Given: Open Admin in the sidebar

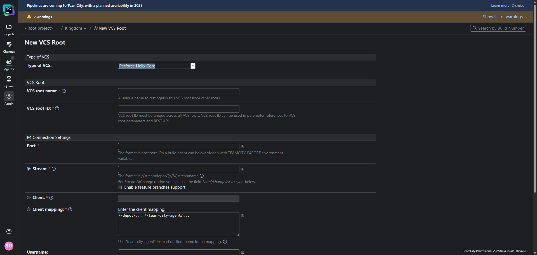Looking at the screenshot, I should point(9,99).
